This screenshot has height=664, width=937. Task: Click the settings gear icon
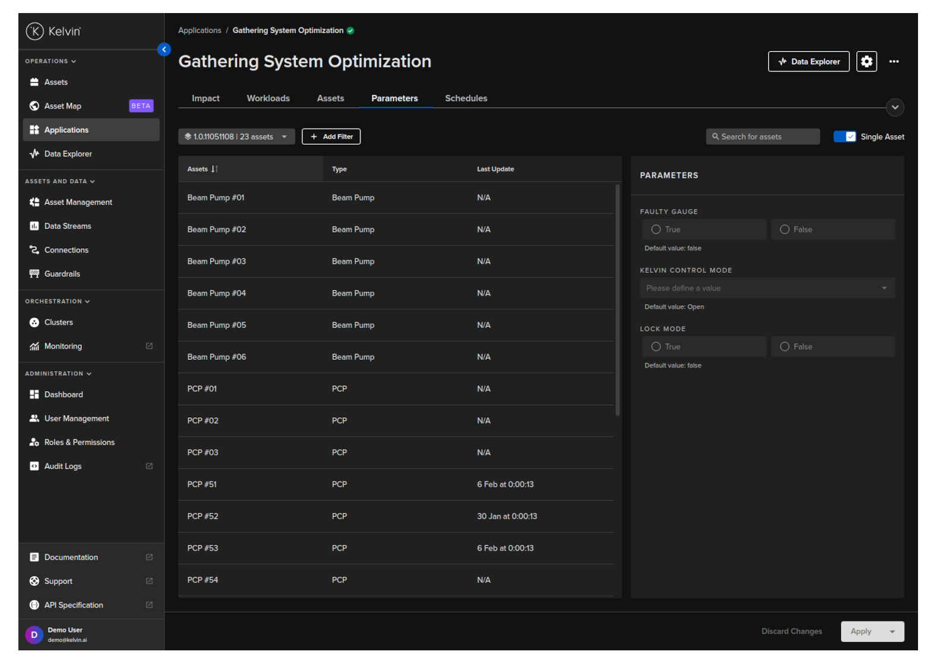coord(866,62)
